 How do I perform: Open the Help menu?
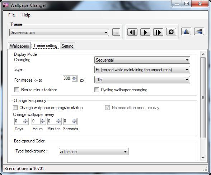click(26, 15)
